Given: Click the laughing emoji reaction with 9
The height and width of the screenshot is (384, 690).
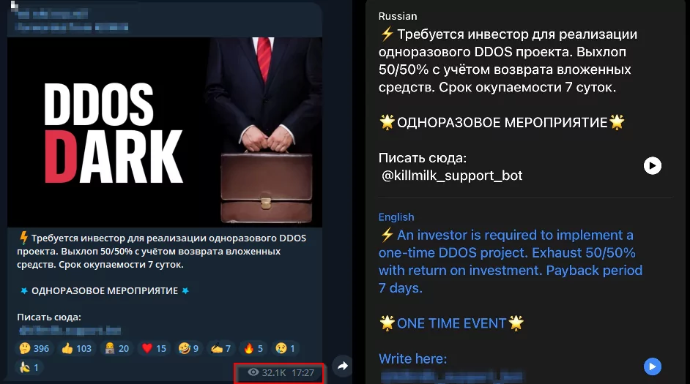Looking at the screenshot, I should coord(188,348).
